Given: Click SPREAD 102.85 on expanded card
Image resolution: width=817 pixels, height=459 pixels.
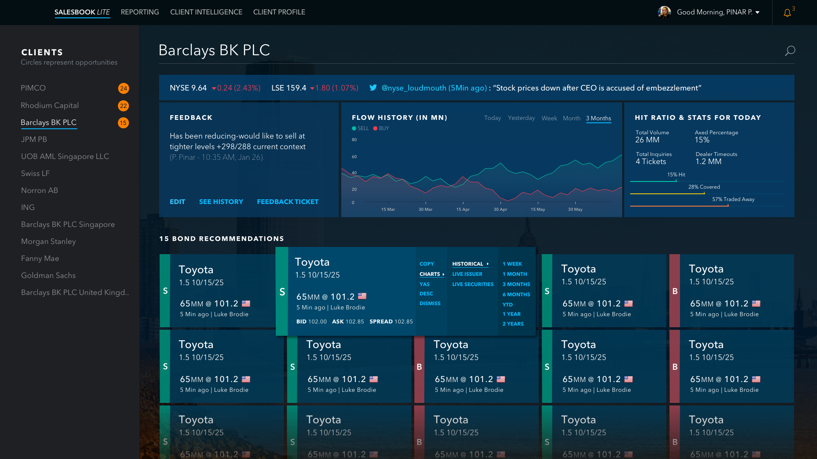Looking at the screenshot, I should pyautogui.click(x=391, y=322).
